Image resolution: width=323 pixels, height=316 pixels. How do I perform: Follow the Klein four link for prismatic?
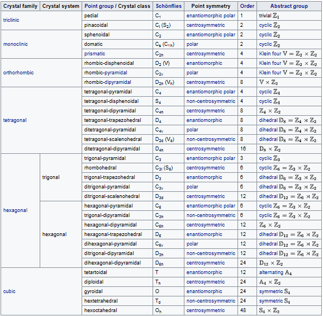(x=270, y=54)
